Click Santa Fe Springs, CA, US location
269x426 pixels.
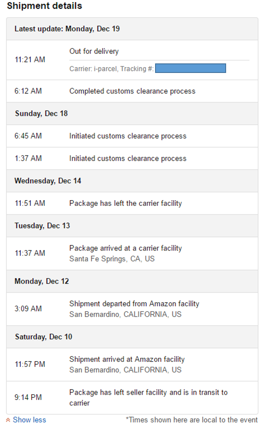pyautogui.click(x=112, y=259)
